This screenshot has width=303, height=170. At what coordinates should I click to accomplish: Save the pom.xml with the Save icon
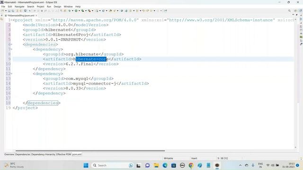tap(9, 11)
